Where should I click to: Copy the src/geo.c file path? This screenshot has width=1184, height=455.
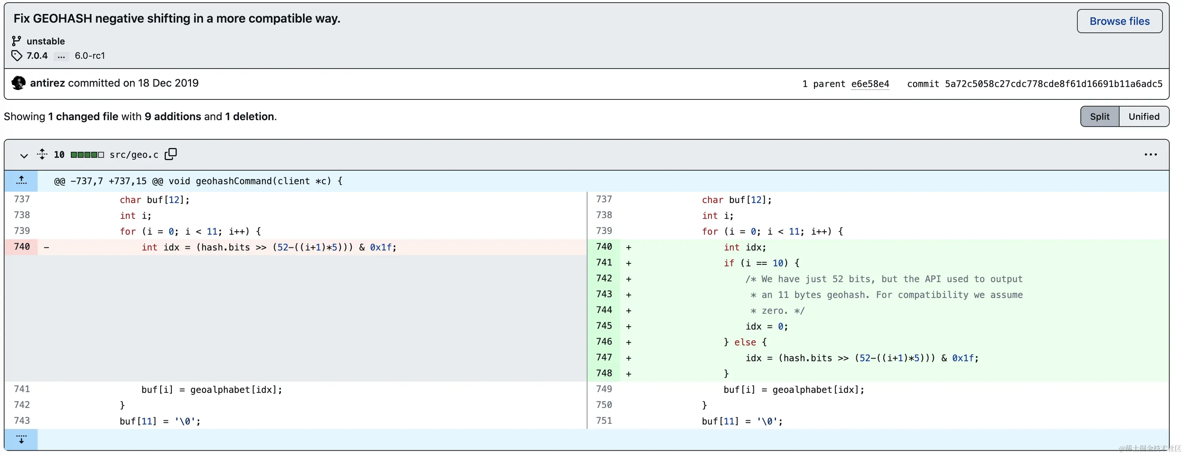(x=171, y=154)
